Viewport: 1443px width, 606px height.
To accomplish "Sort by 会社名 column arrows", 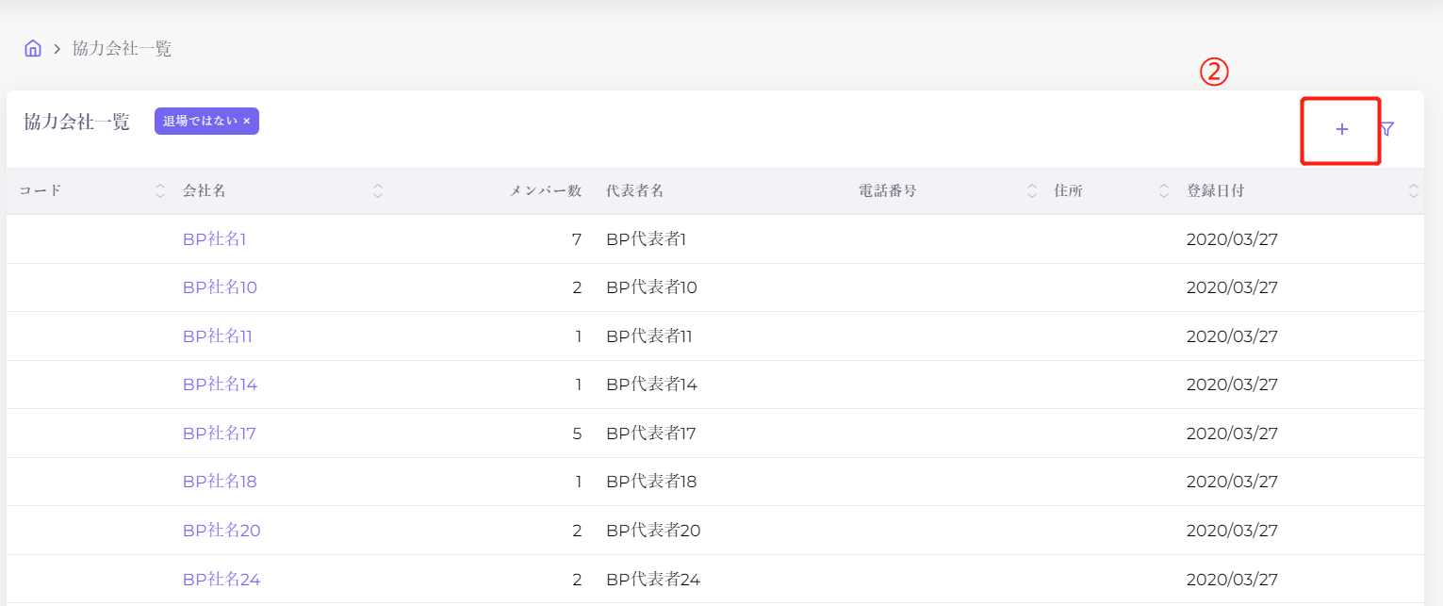I will 378,191.
